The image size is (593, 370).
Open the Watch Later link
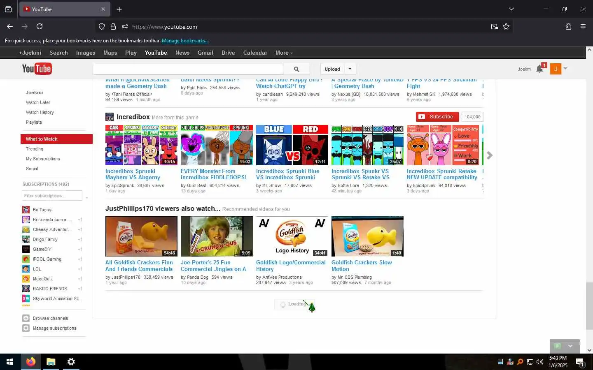(38, 102)
